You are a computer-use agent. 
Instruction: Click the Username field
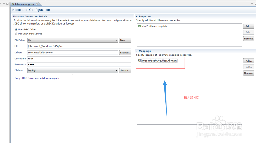click(79, 59)
